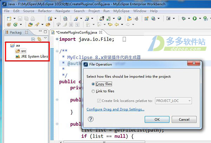Open the Source menu
The width and height of the screenshot is (211, 143).
pyautogui.click(x=29, y=11)
